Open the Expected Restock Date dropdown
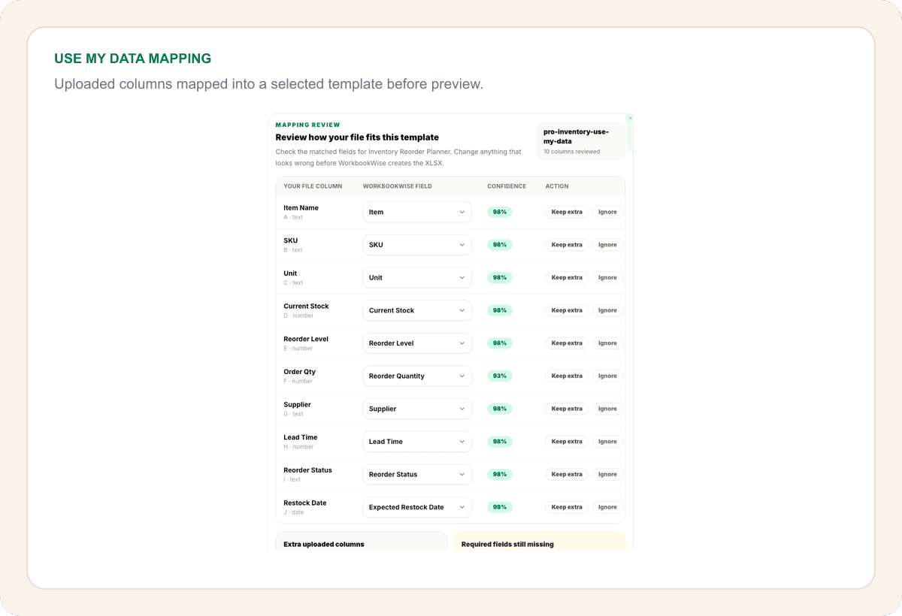Viewport: 902px width, 616px height. coord(417,507)
